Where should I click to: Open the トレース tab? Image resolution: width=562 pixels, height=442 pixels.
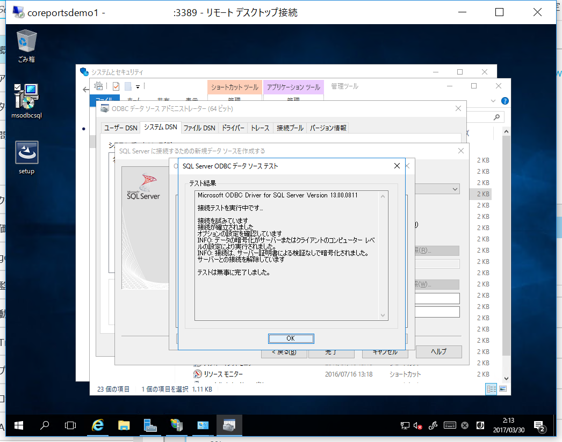pos(260,128)
